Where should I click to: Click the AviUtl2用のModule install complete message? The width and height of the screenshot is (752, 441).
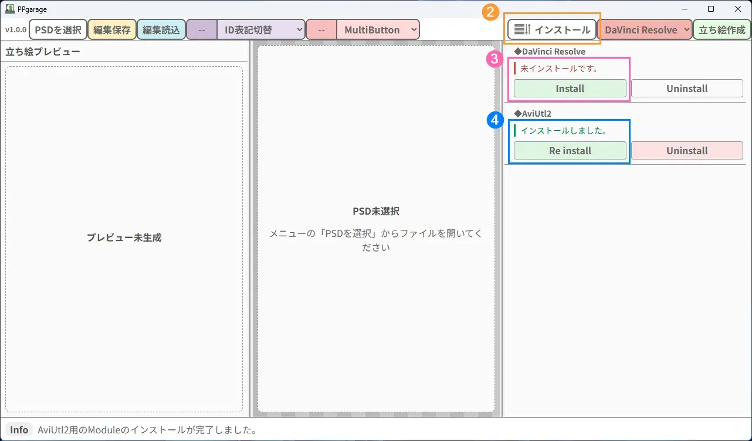pos(147,430)
